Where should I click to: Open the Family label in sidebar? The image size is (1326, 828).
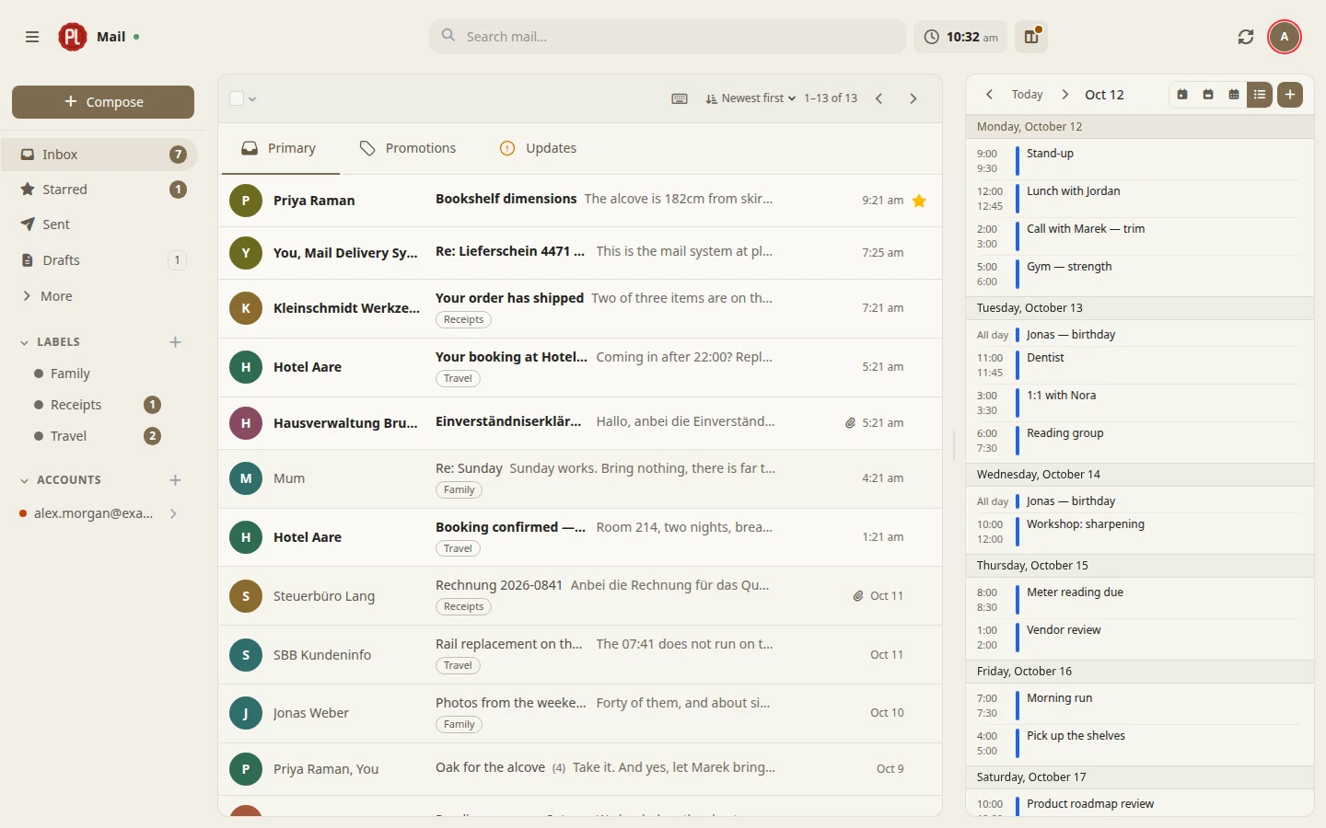(99, 374)
